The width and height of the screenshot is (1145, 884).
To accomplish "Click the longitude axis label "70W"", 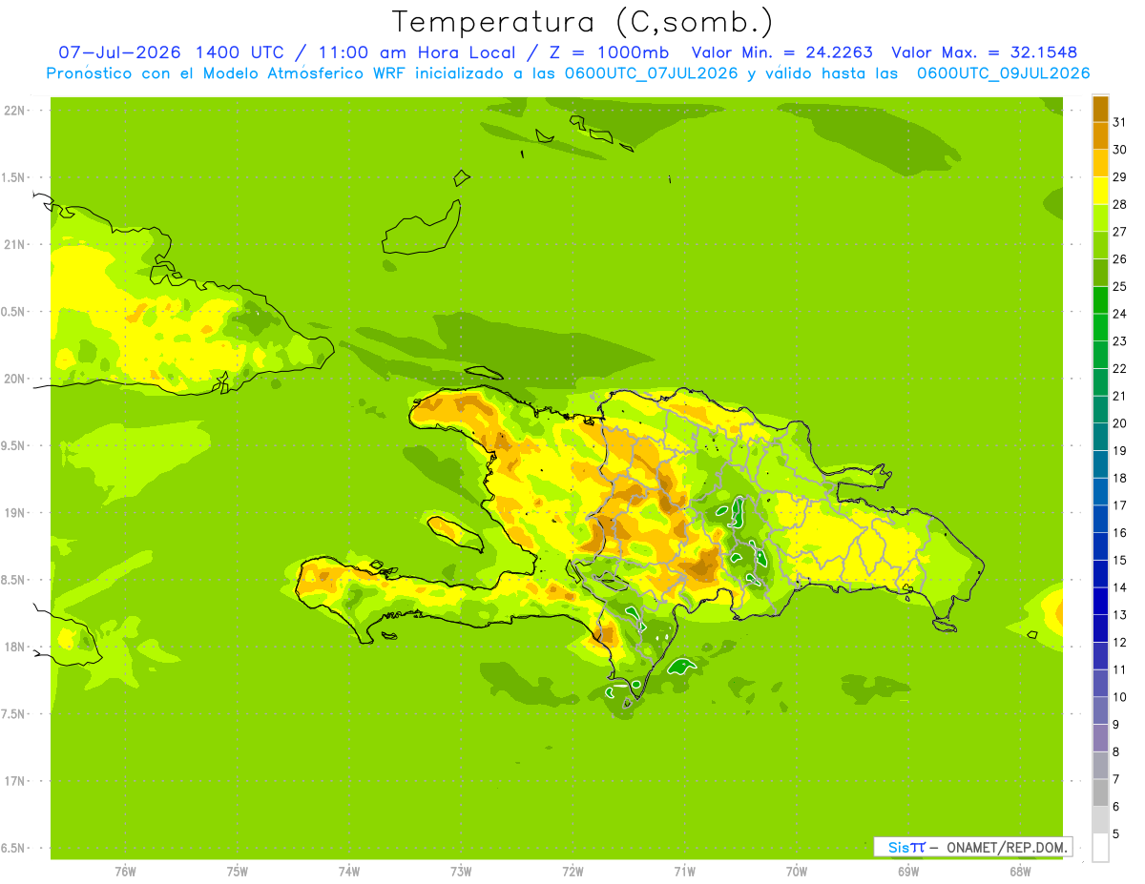I will tap(797, 872).
